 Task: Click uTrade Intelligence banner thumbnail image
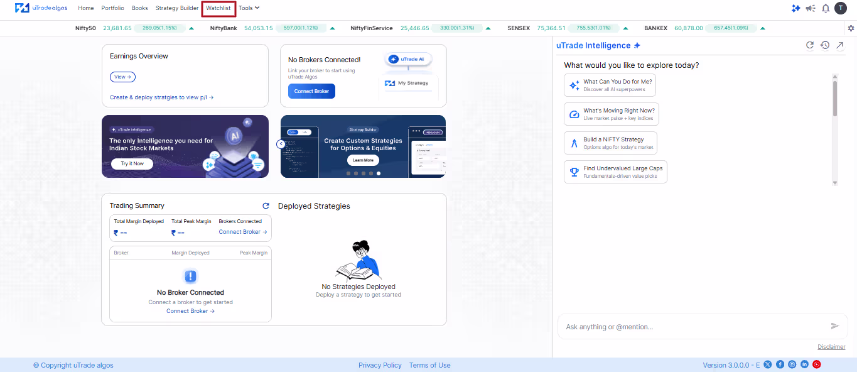(185, 146)
